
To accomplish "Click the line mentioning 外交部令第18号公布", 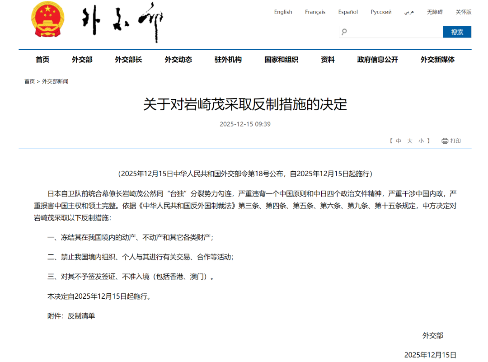I will point(245,174).
